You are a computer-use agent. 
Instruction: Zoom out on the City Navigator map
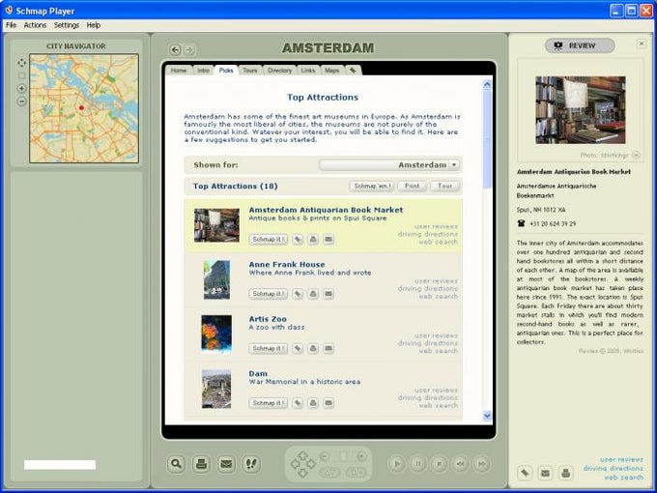[x=22, y=101]
